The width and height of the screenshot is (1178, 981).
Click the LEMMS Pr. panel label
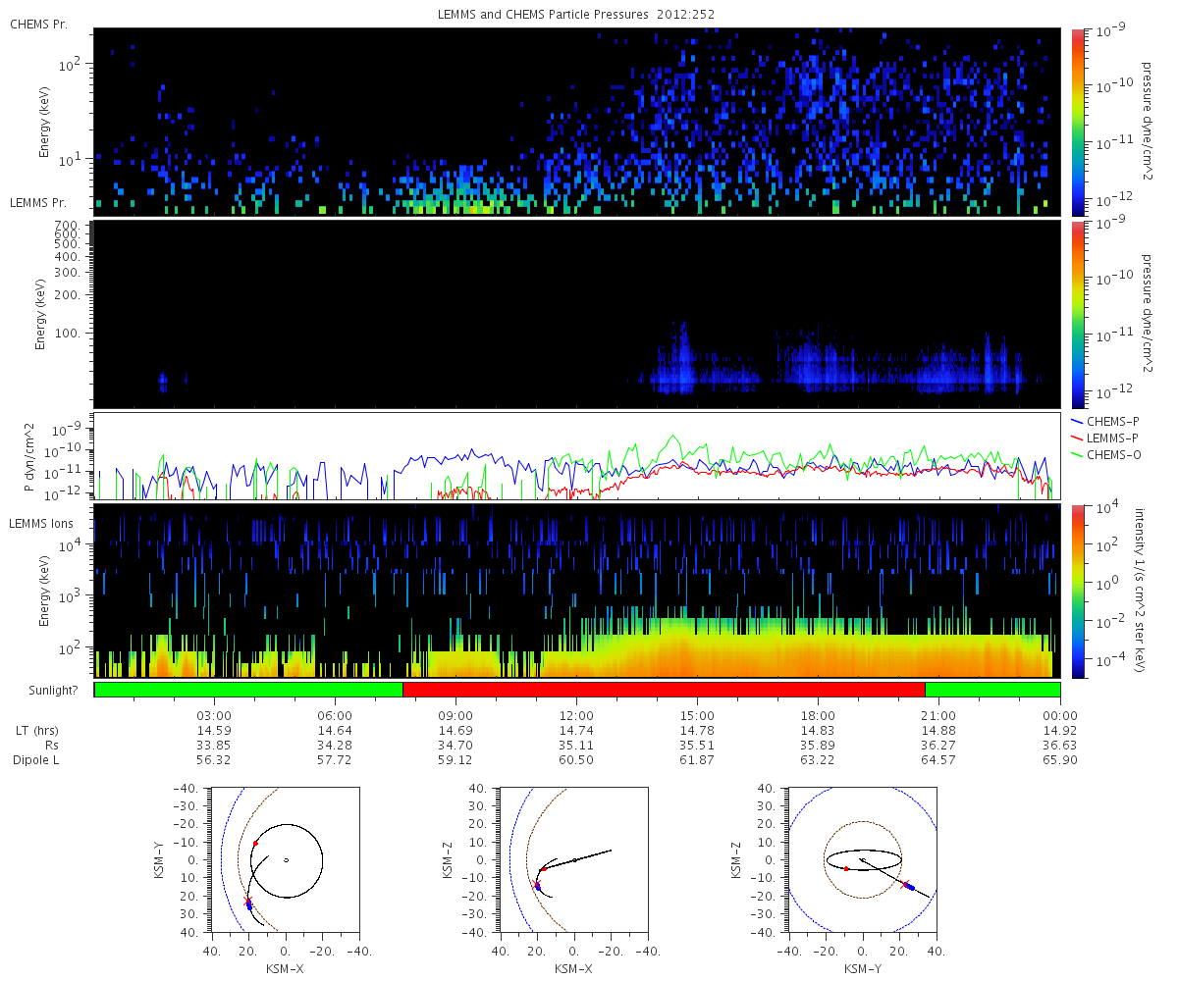[38, 203]
